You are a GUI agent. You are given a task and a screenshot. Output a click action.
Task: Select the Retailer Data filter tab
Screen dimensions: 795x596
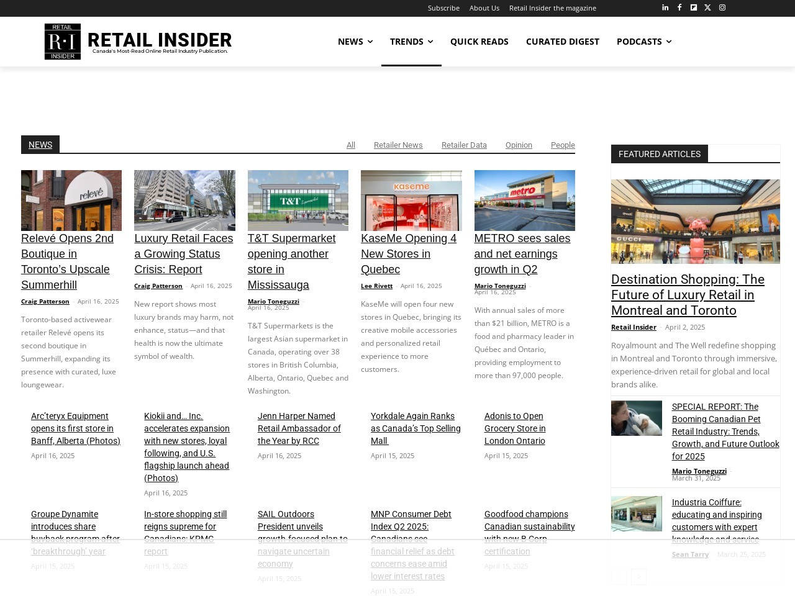[x=464, y=145]
